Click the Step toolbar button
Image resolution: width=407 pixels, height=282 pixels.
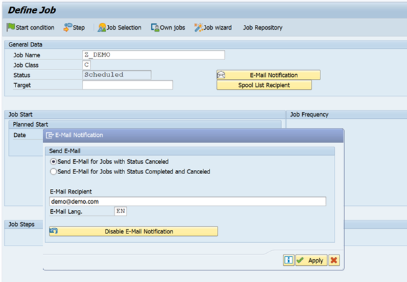74,27
